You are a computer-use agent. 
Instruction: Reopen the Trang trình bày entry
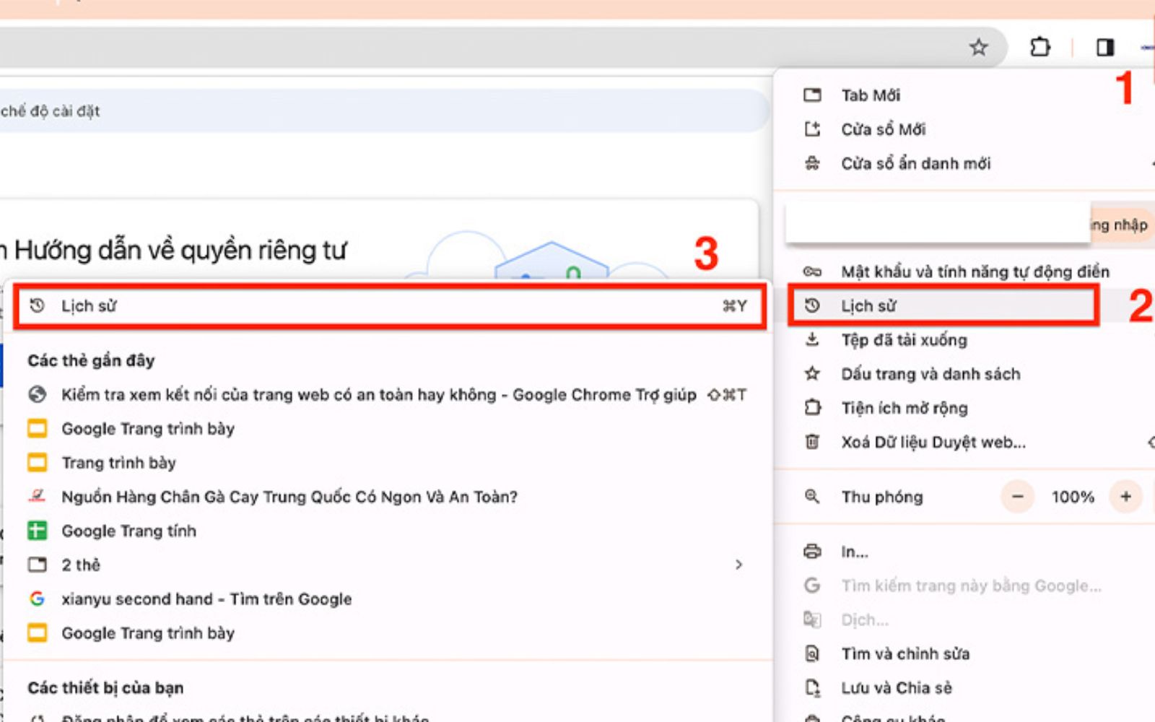pos(388,463)
